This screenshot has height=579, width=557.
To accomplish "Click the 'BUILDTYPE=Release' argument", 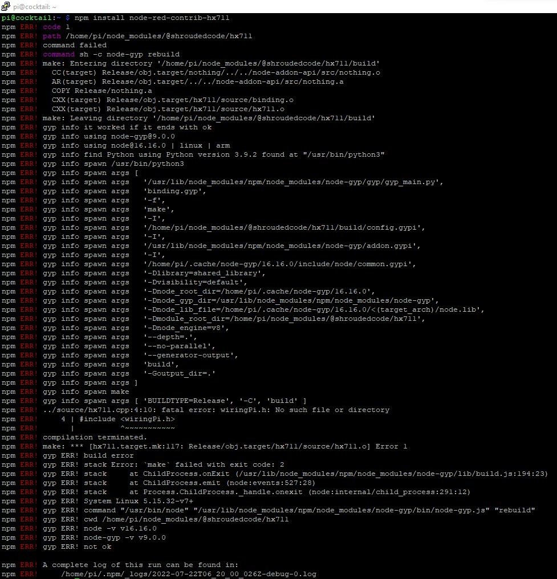I will 188,401.
